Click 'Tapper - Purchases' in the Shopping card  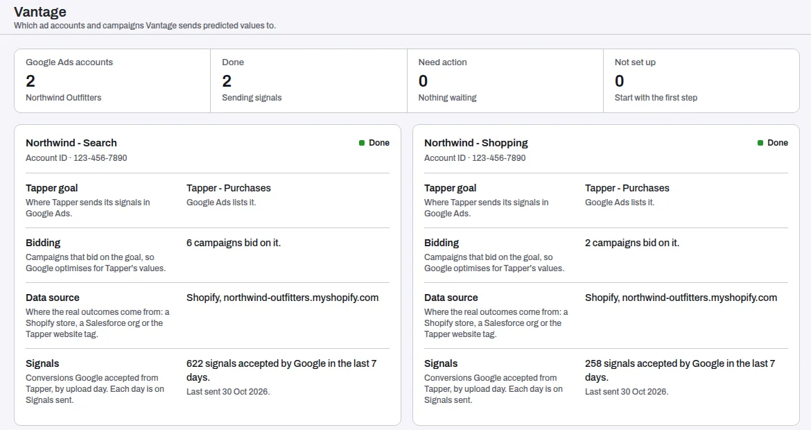tap(627, 188)
